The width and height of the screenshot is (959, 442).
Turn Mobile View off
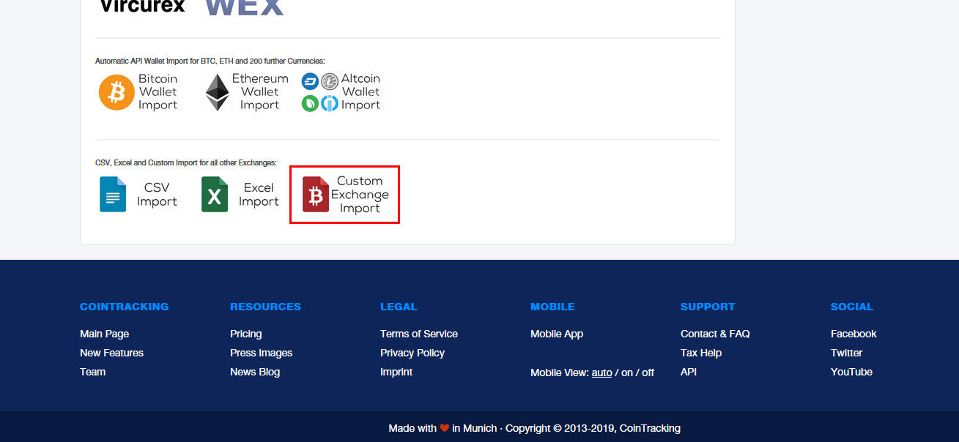click(648, 372)
